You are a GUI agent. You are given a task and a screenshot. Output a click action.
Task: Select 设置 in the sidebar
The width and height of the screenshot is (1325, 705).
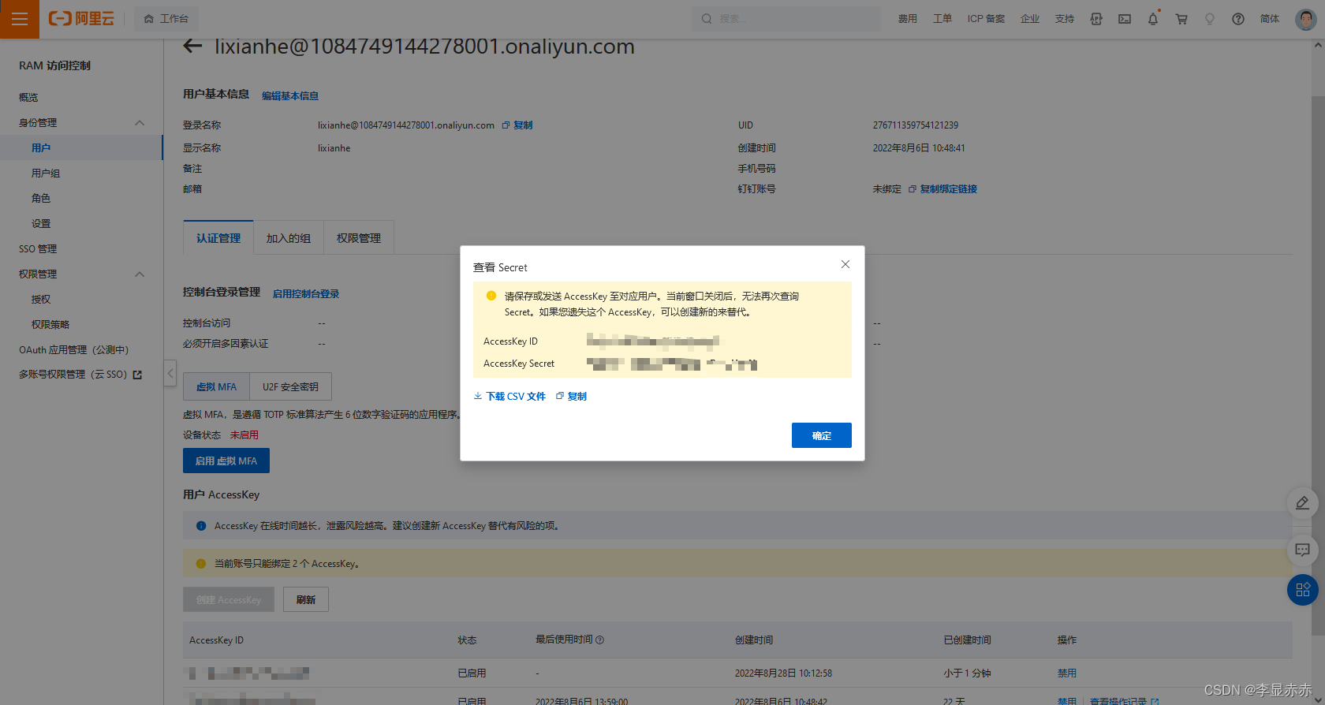41,223
